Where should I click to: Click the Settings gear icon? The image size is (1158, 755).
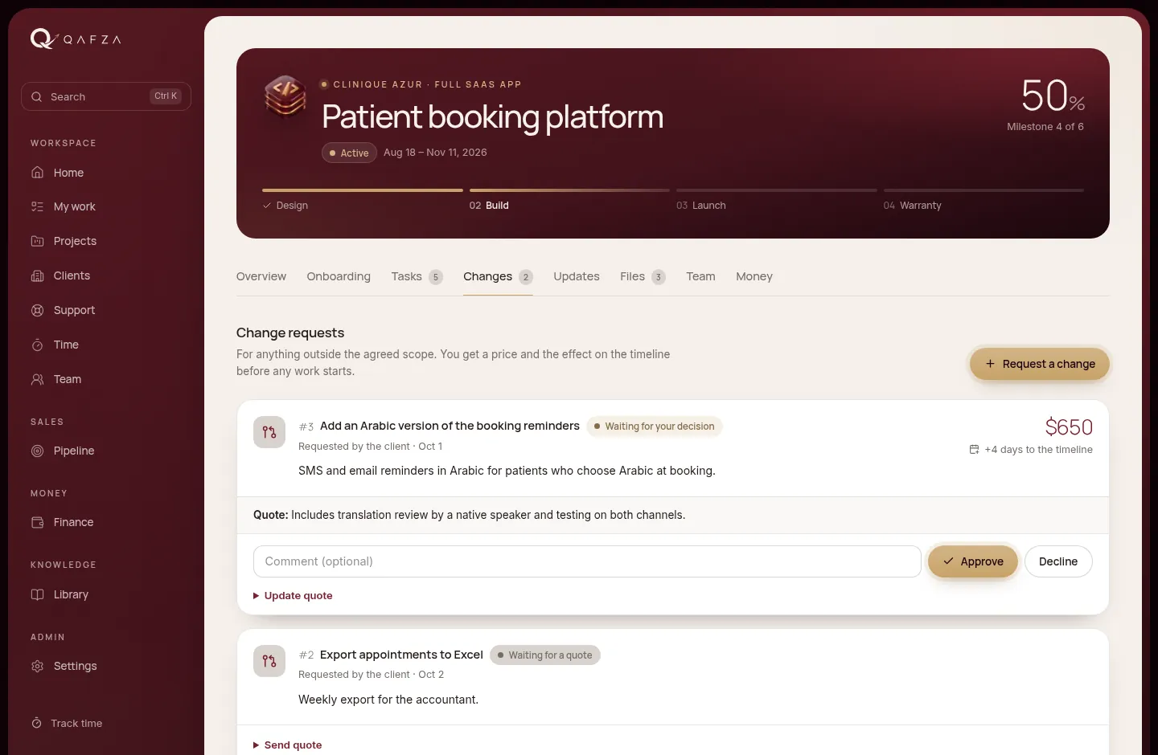[x=37, y=666]
